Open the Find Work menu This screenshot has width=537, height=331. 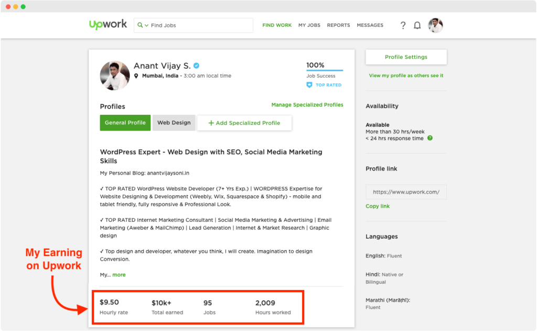click(277, 25)
